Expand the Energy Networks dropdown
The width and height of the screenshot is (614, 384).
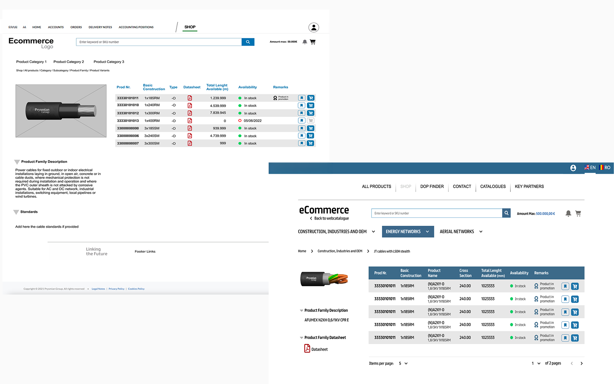pos(427,232)
